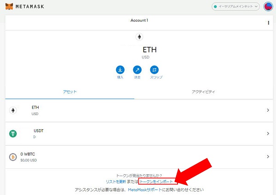Screen dimensions: 276x195
Task: Open the ETH asset row chevron
Action: 268,110
